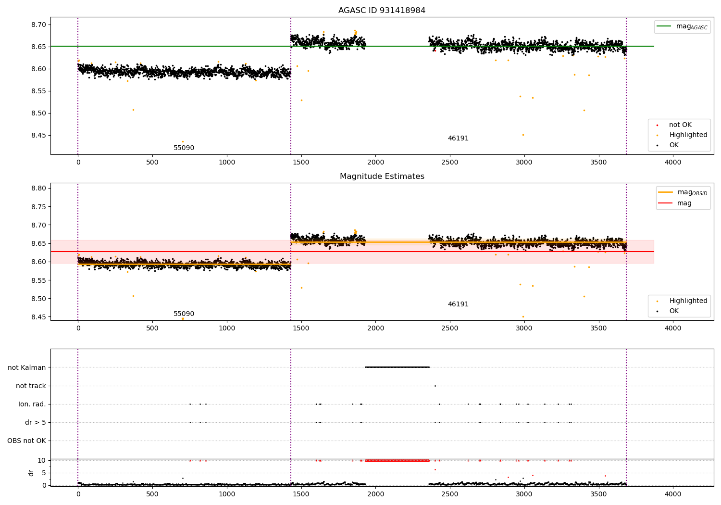Viewport: 721px width, 505px height.
Task: Click the red legend line in middle plot legend
Action: point(665,203)
